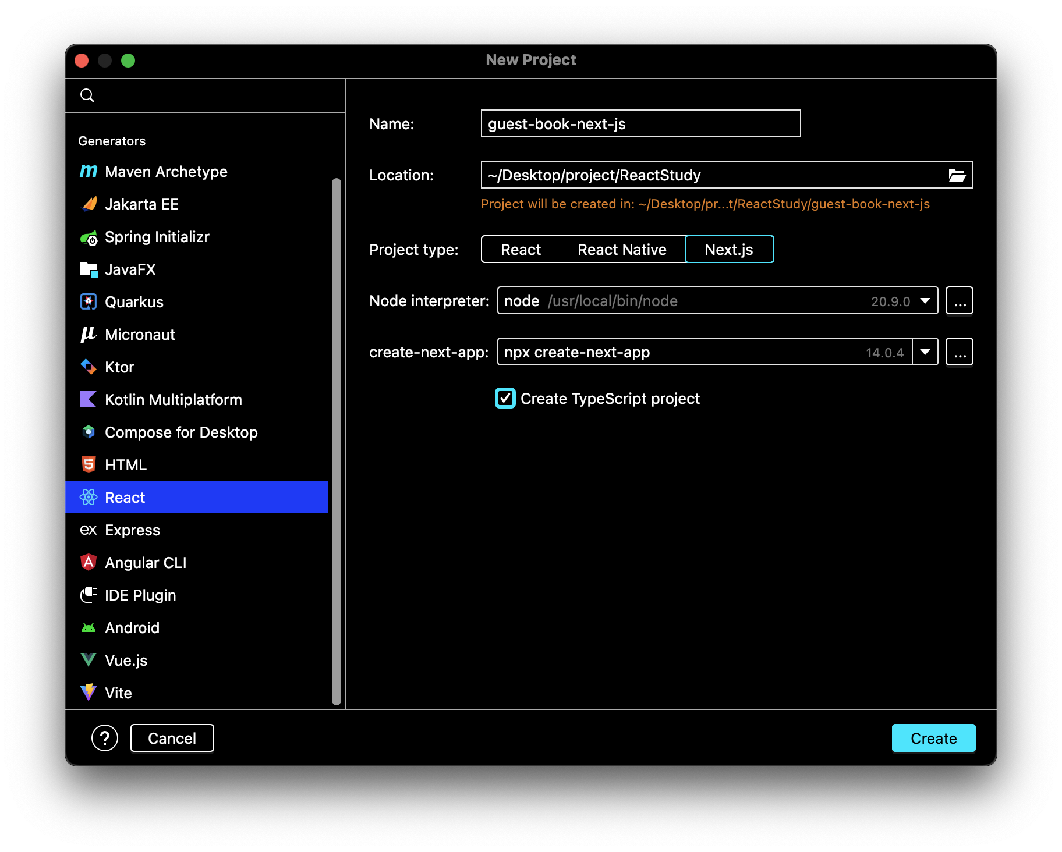This screenshot has height=852, width=1062.
Task: Click the Ktor label
Action: click(x=119, y=367)
